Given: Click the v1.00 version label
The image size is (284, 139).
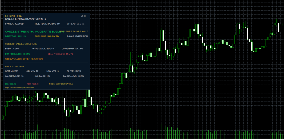Looking at the screenshot, I should pos(83,16).
